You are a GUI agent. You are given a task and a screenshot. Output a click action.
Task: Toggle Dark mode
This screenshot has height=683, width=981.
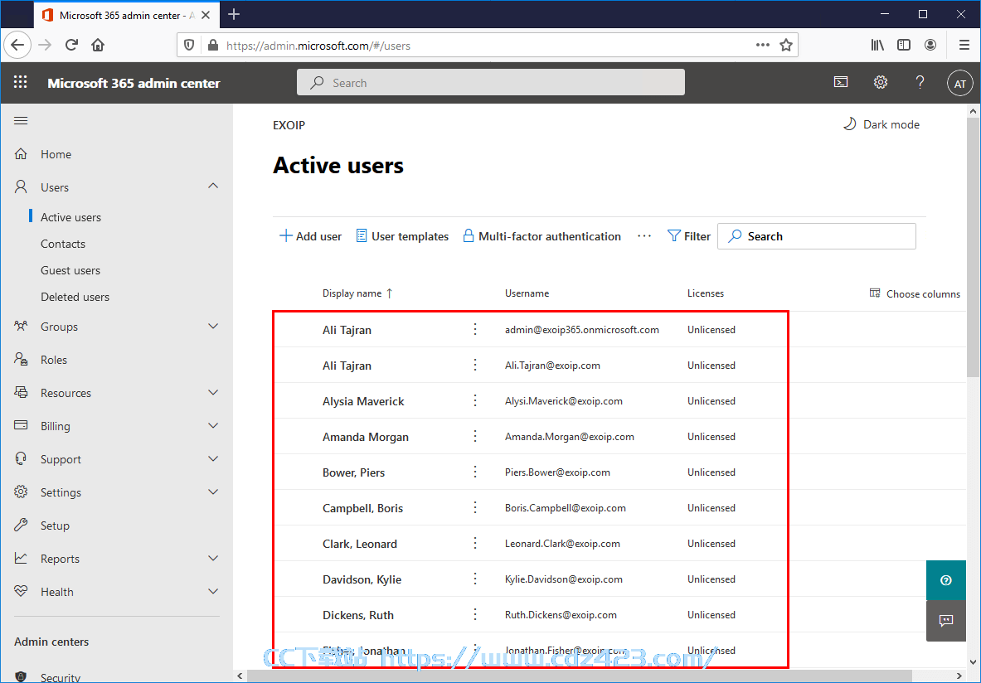881,124
